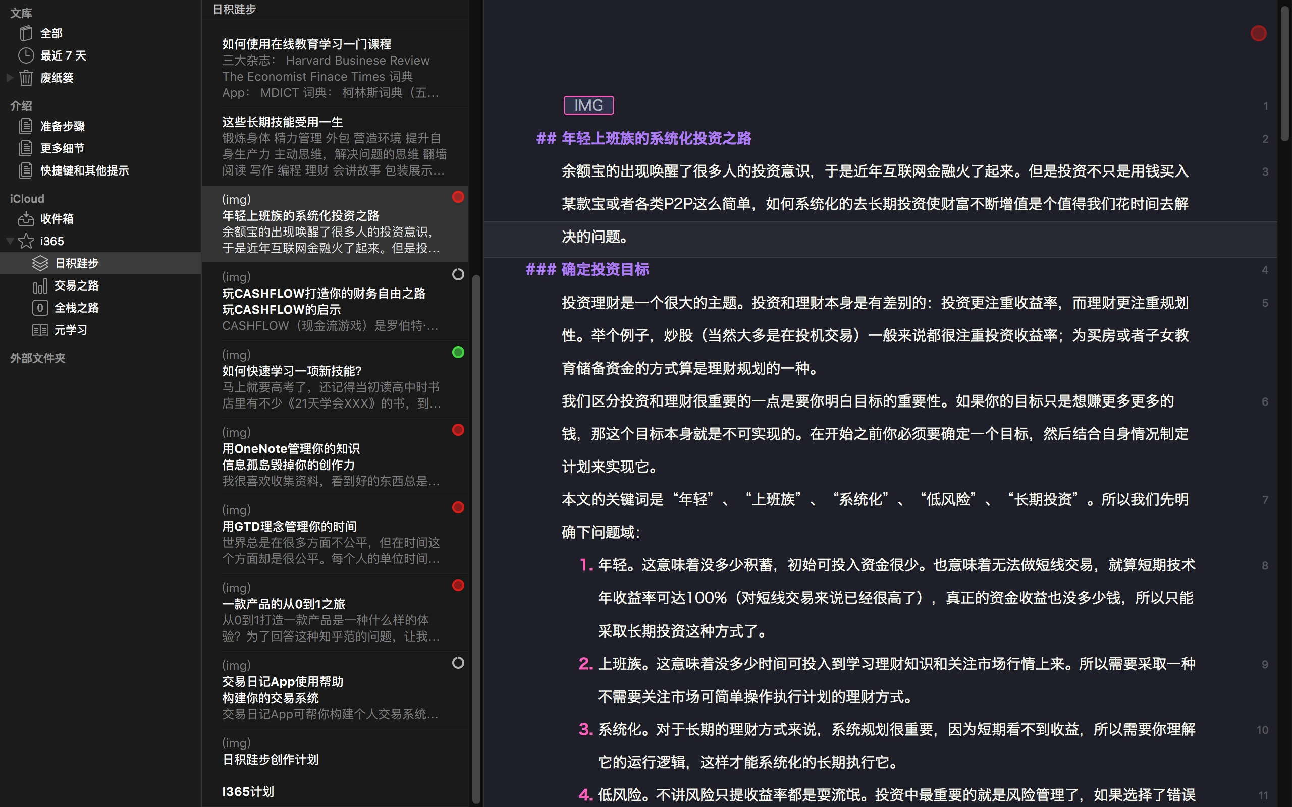
Task: Click the red marker dot in editor corner
Action: click(x=1258, y=33)
